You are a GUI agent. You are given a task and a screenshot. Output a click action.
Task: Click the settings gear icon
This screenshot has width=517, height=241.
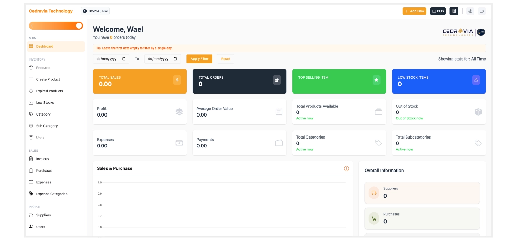pos(470,11)
